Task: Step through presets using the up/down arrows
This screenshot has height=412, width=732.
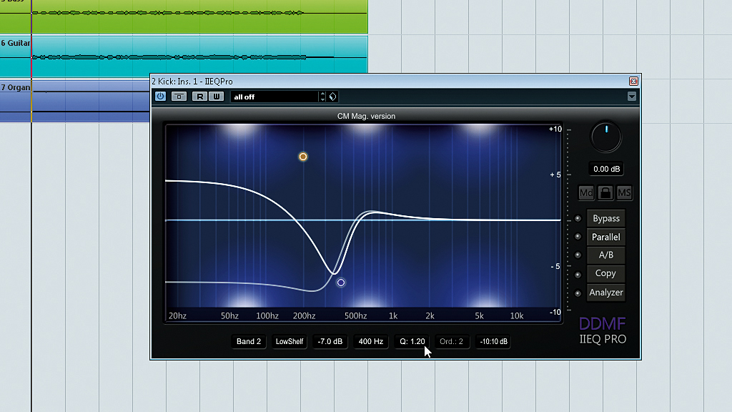Action: click(322, 97)
